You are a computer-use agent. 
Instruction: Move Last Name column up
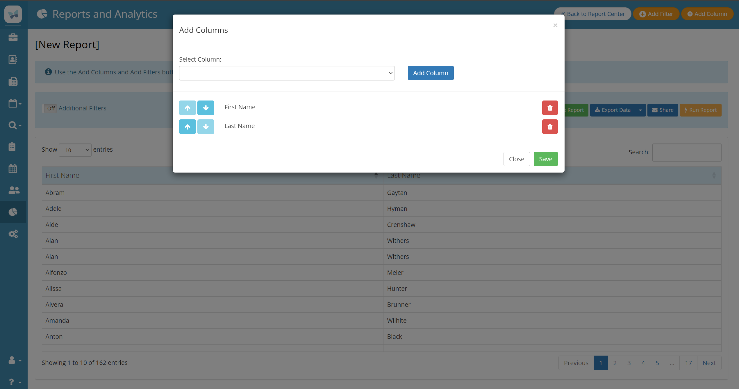point(187,127)
